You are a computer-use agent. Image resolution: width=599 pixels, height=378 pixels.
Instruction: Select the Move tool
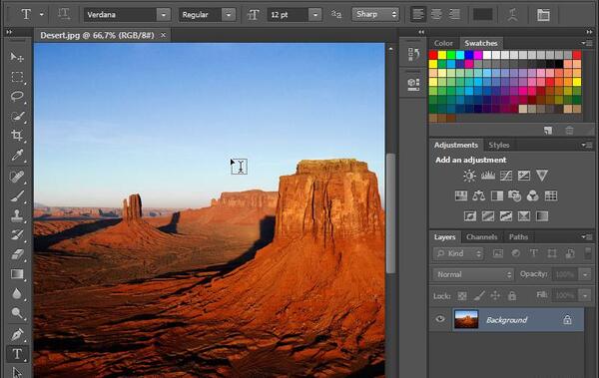(17, 57)
